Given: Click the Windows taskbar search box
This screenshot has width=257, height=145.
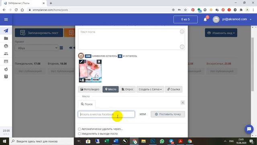Looking at the screenshot, I should [42, 141].
